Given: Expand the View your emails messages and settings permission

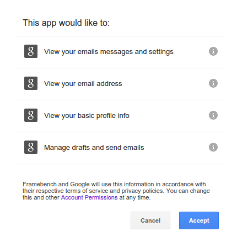Looking at the screenshot, I should [109, 52].
